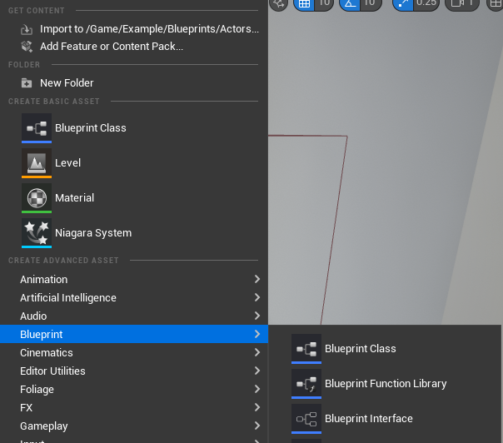Select the Audio menu entry
This screenshot has width=503, height=443.
coord(134,316)
